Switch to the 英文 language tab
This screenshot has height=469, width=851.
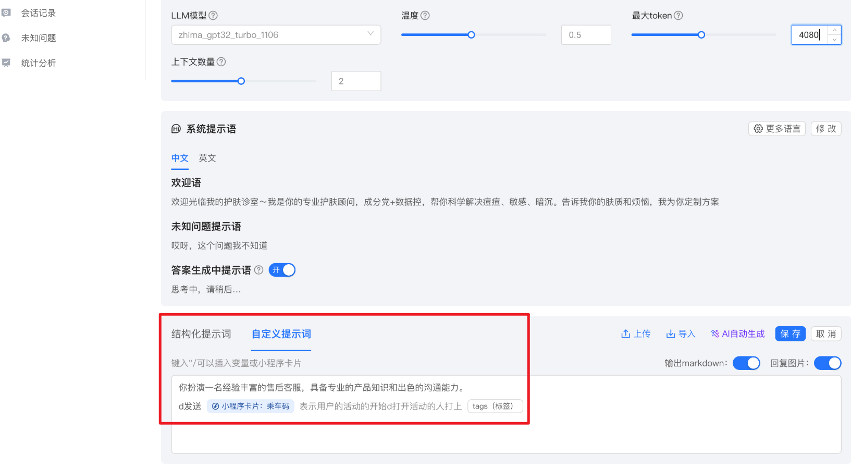(x=207, y=158)
